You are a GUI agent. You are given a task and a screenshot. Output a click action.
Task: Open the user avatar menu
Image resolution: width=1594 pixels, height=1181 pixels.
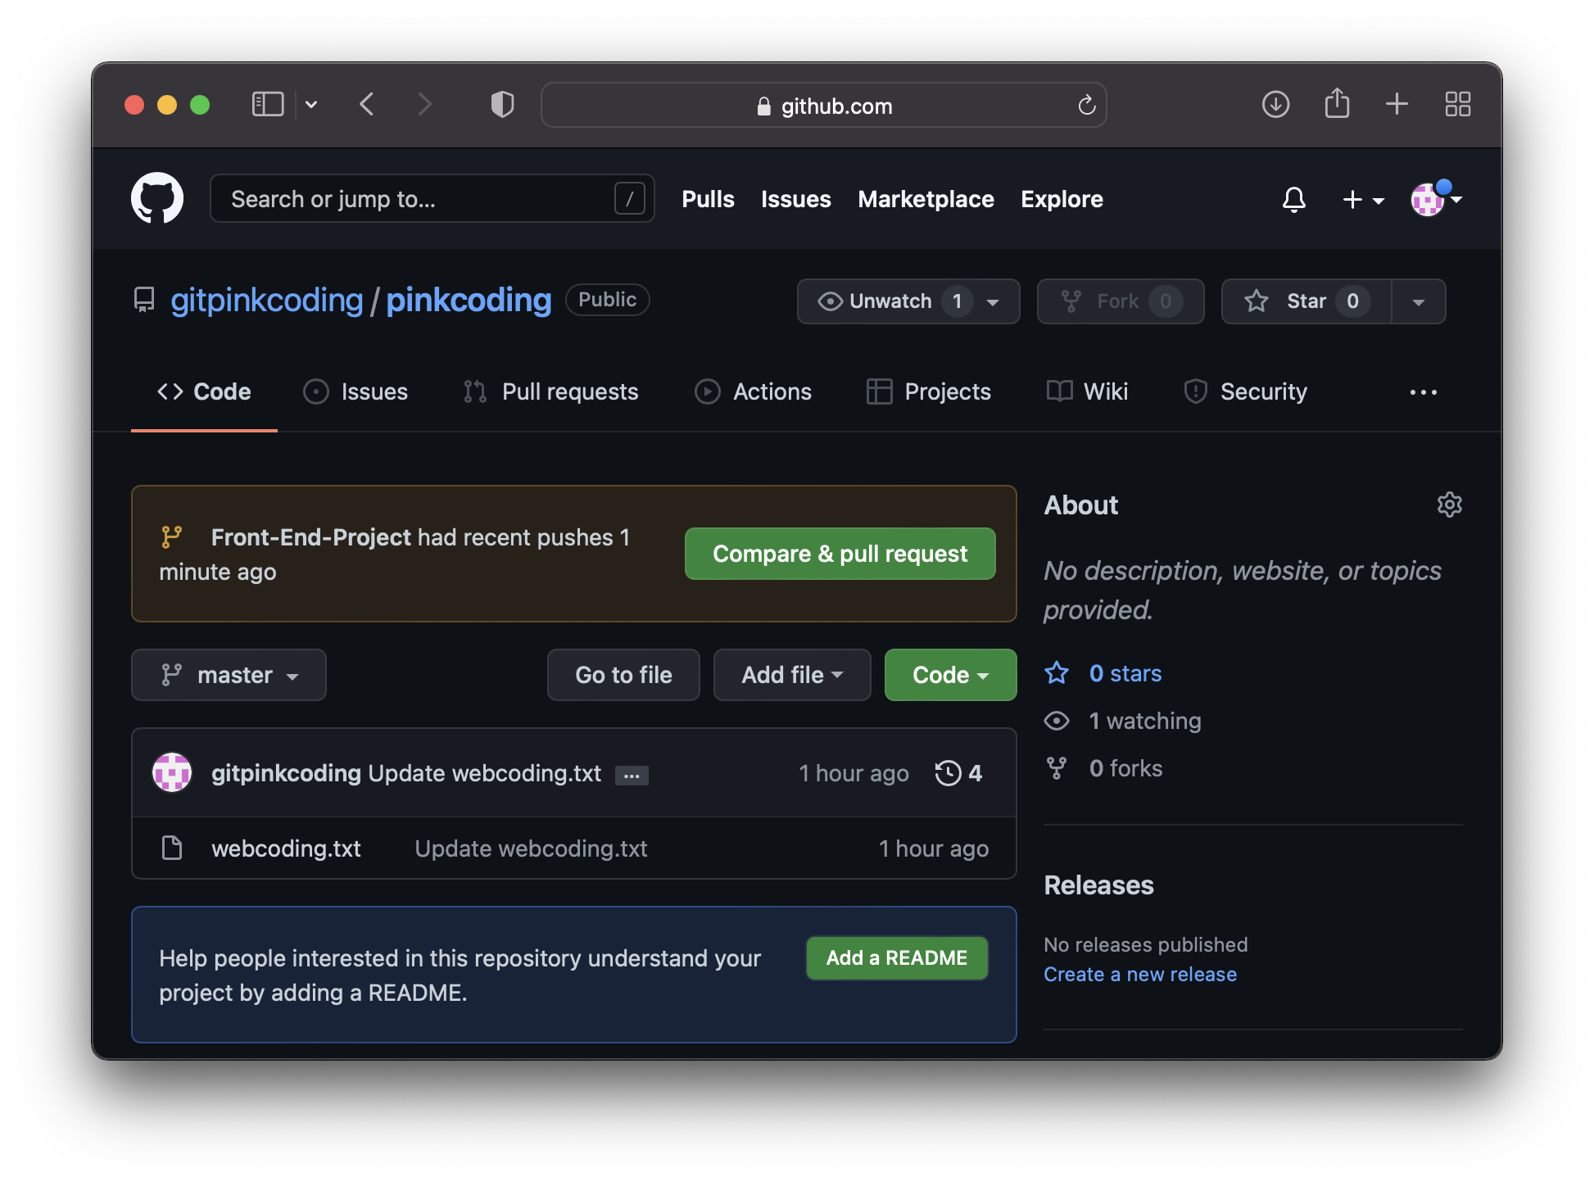[1435, 199]
